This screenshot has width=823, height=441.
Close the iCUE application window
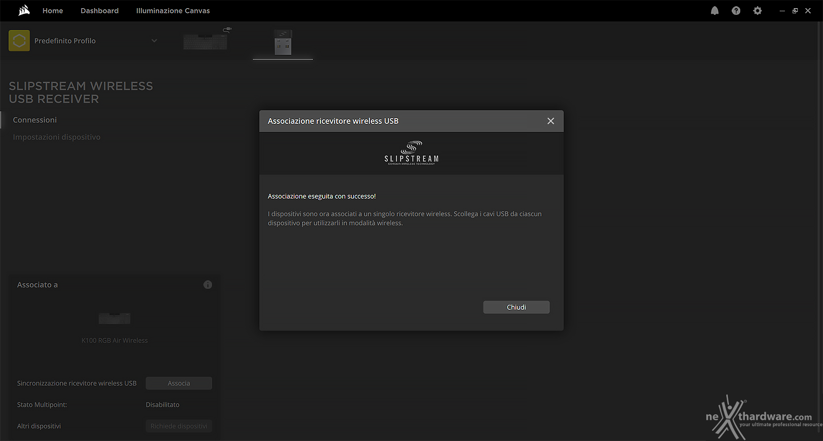[x=808, y=11]
